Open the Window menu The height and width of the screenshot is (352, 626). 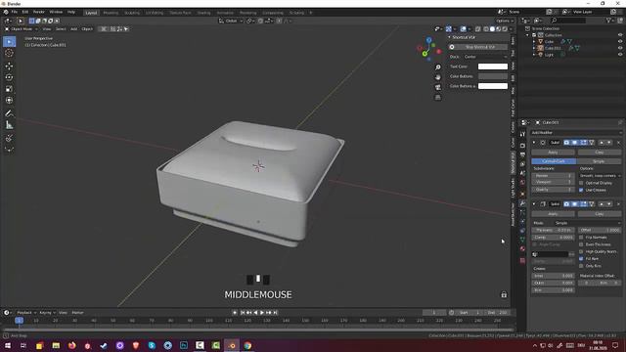pos(56,12)
